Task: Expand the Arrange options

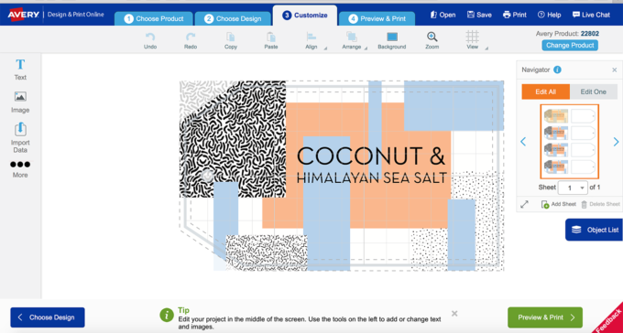Action: pos(354,40)
